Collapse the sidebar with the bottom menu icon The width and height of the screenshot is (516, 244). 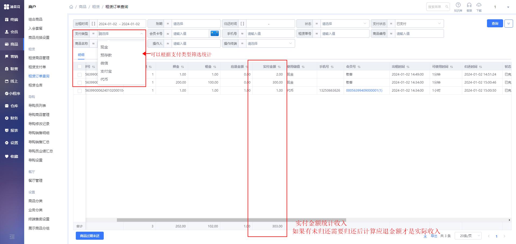pos(12,237)
